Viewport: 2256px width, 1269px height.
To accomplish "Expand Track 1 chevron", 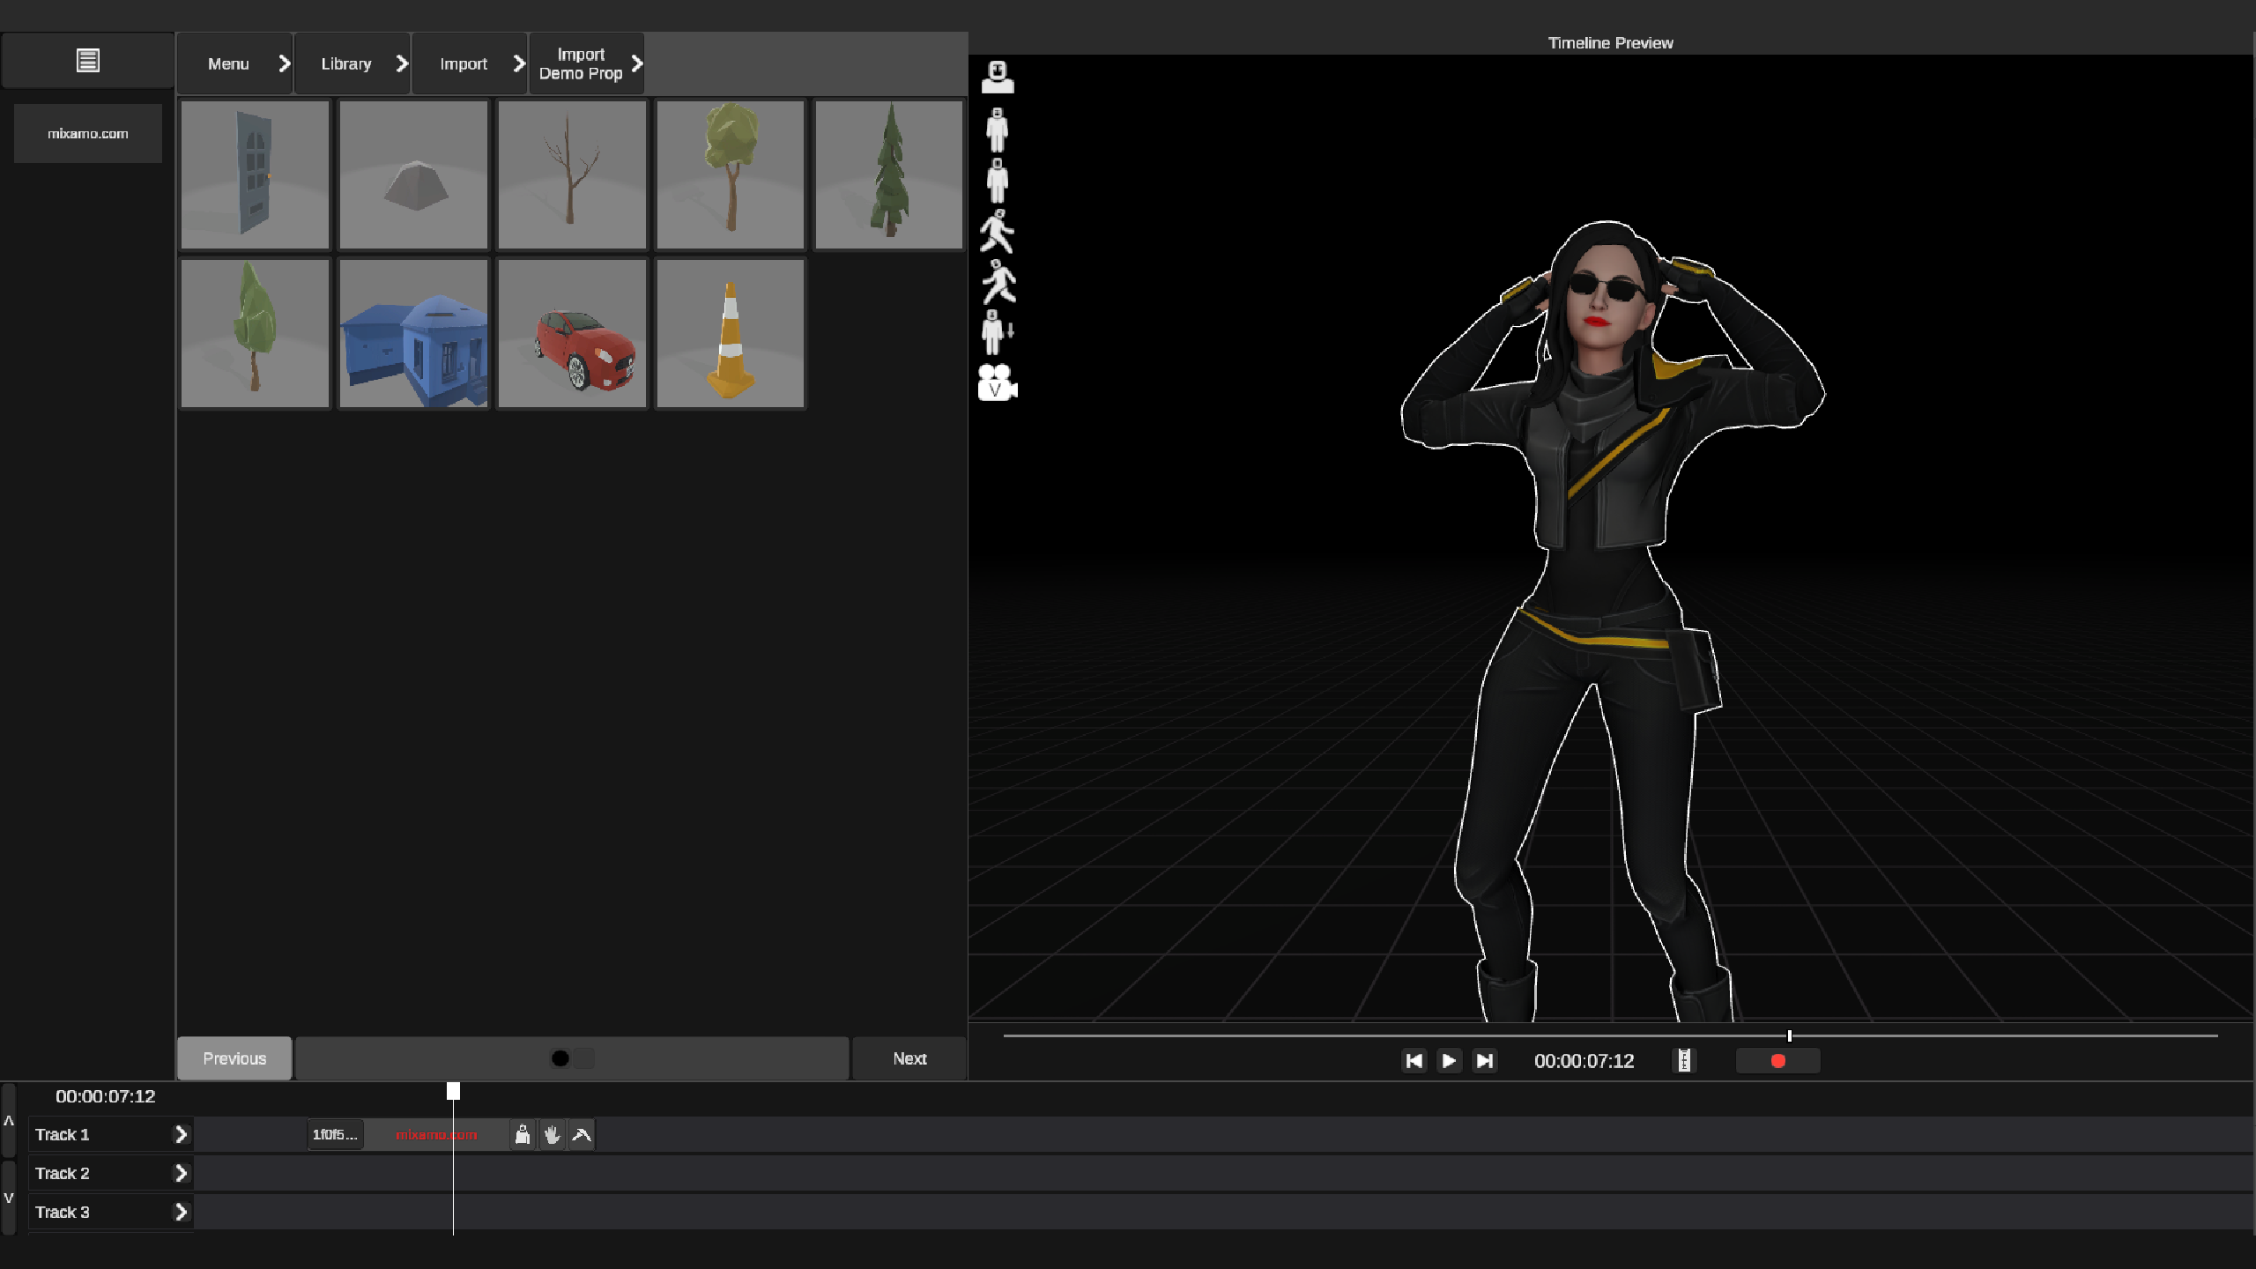I will coord(181,1134).
